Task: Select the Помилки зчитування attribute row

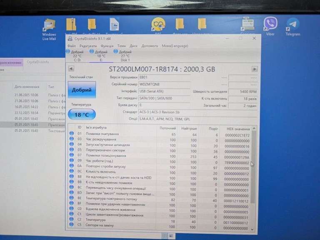Action: coord(160,134)
